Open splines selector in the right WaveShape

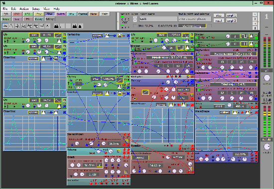pyautogui.click(x=225, y=112)
